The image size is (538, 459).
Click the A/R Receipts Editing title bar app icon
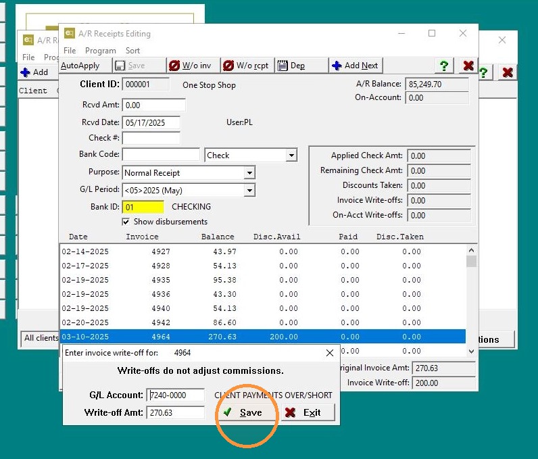[x=70, y=33]
